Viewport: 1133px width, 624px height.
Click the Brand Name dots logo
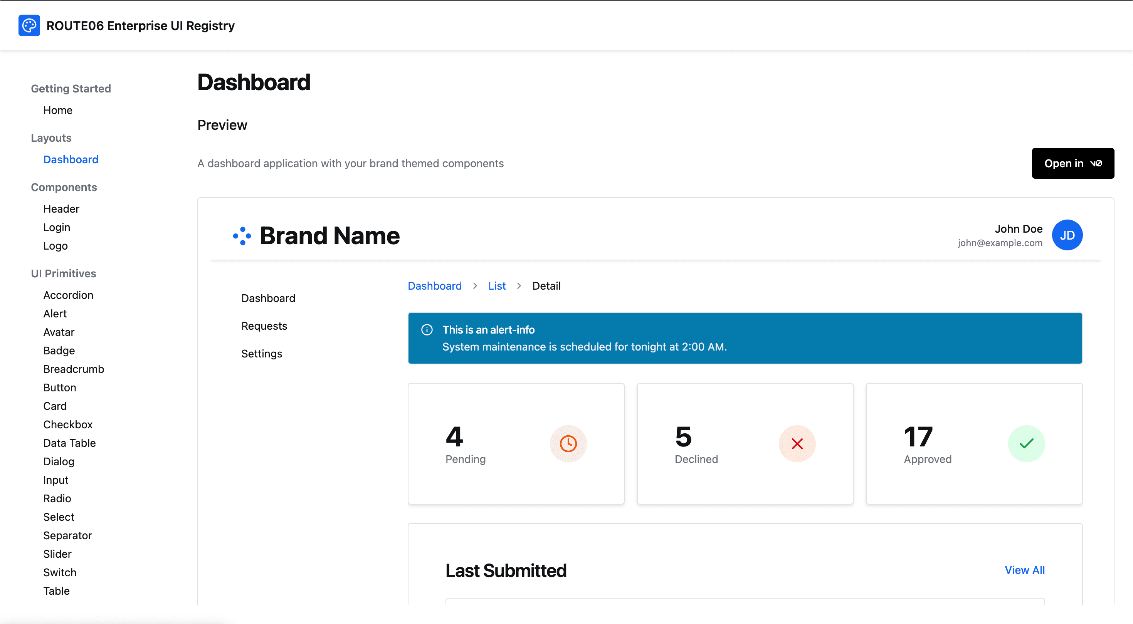(242, 236)
